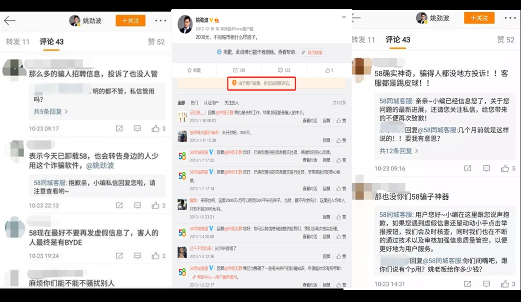This screenshot has height=302, width=521.
Task: Click 赞 on the 2013-1-16 09:02 comment
Action: point(341,121)
